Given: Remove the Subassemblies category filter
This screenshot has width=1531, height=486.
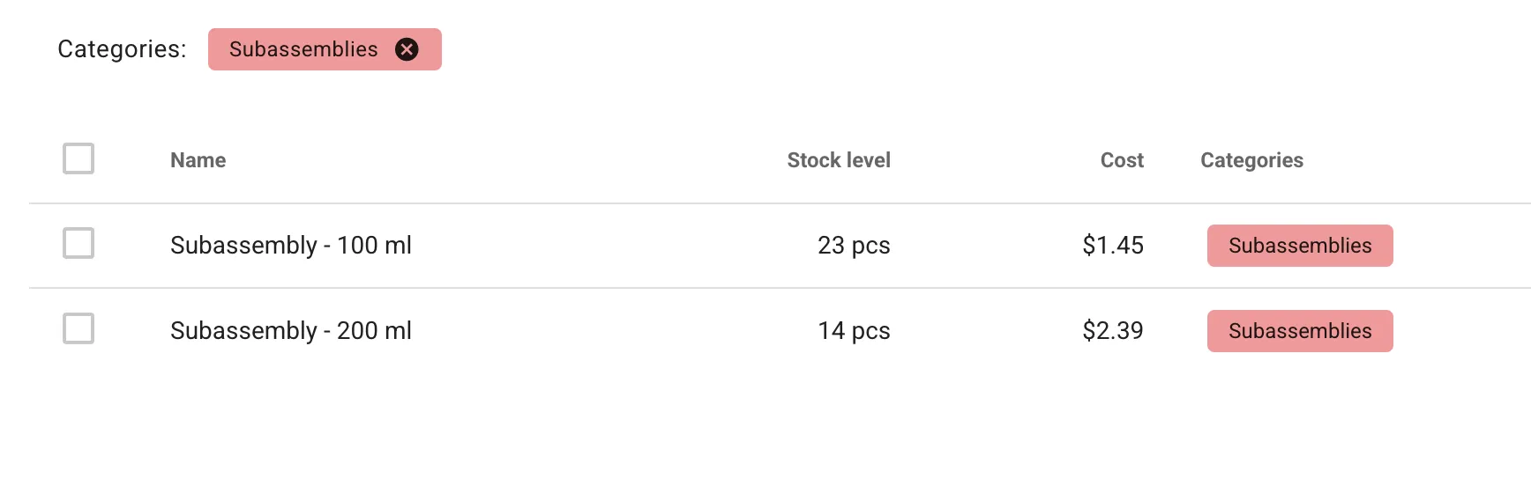Looking at the screenshot, I should [407, 49].
